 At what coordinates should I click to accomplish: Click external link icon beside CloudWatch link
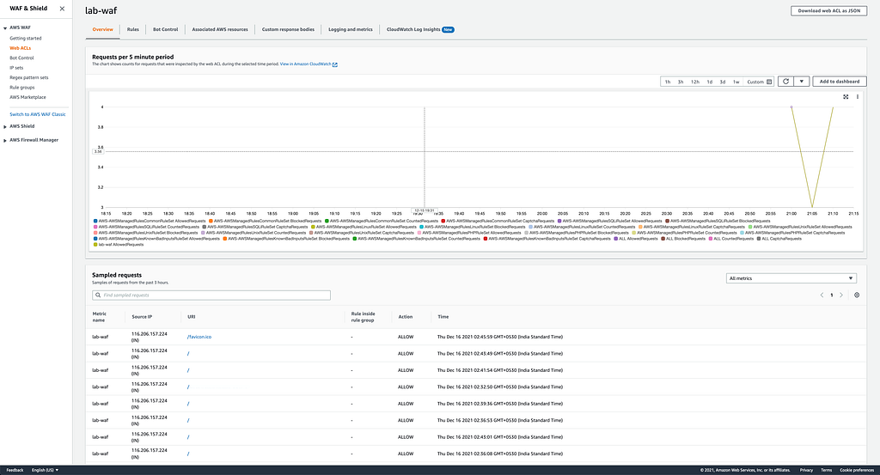pos(335,64)
